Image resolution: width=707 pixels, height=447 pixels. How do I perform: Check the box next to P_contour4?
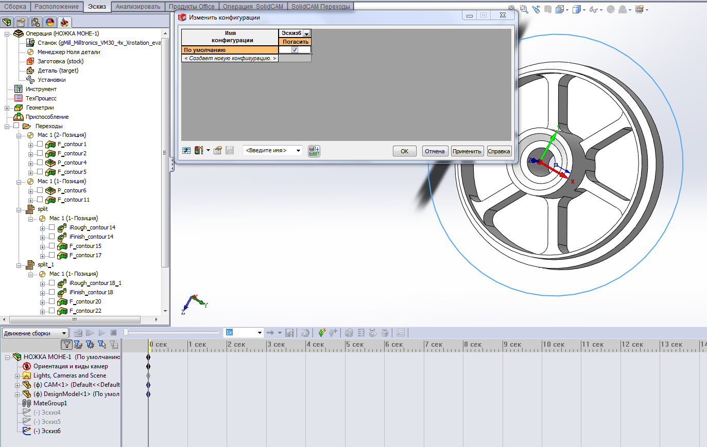pyautogui.click(x=40, y=163)
